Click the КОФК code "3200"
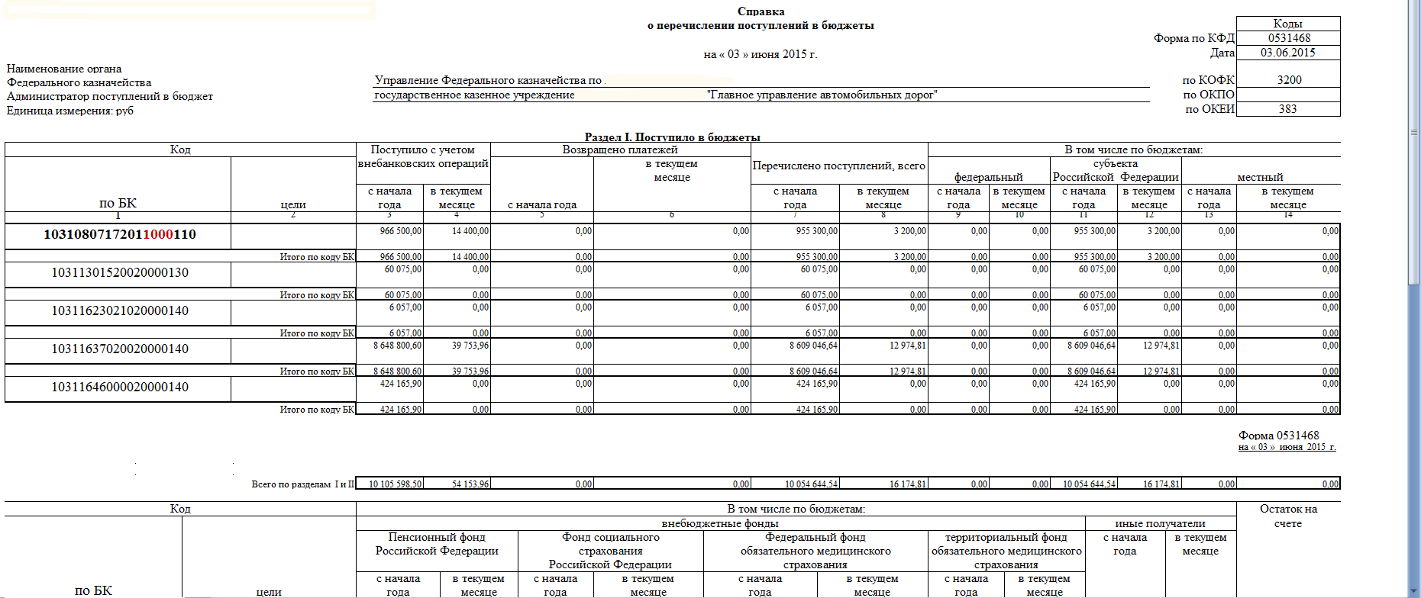The image size is (1421, 598). [x=1289, y=80]
